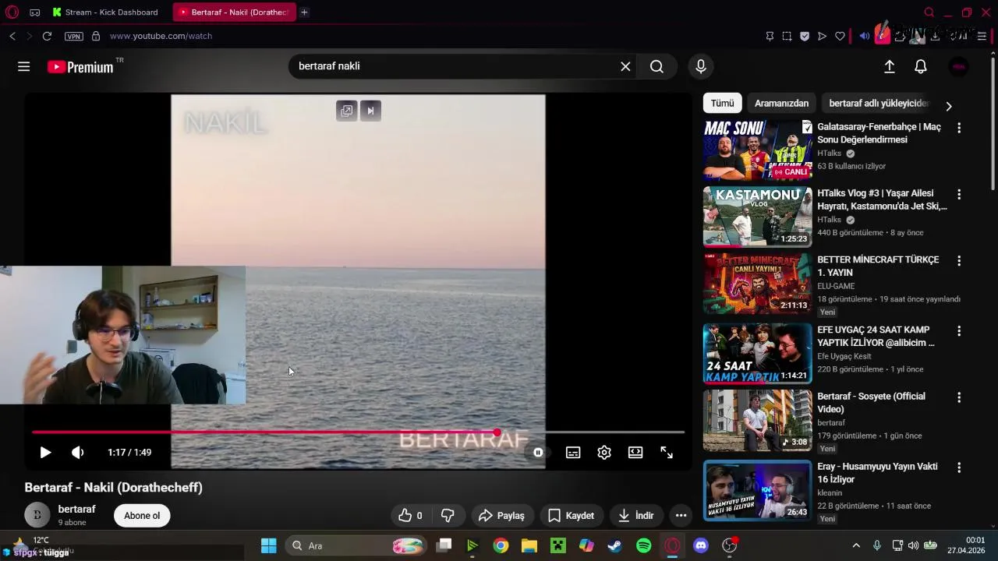The width and height of the screenshot is (998, 561).
Task: Open Bertaraf - Sosyete video thumbnail
Action: 757,420
